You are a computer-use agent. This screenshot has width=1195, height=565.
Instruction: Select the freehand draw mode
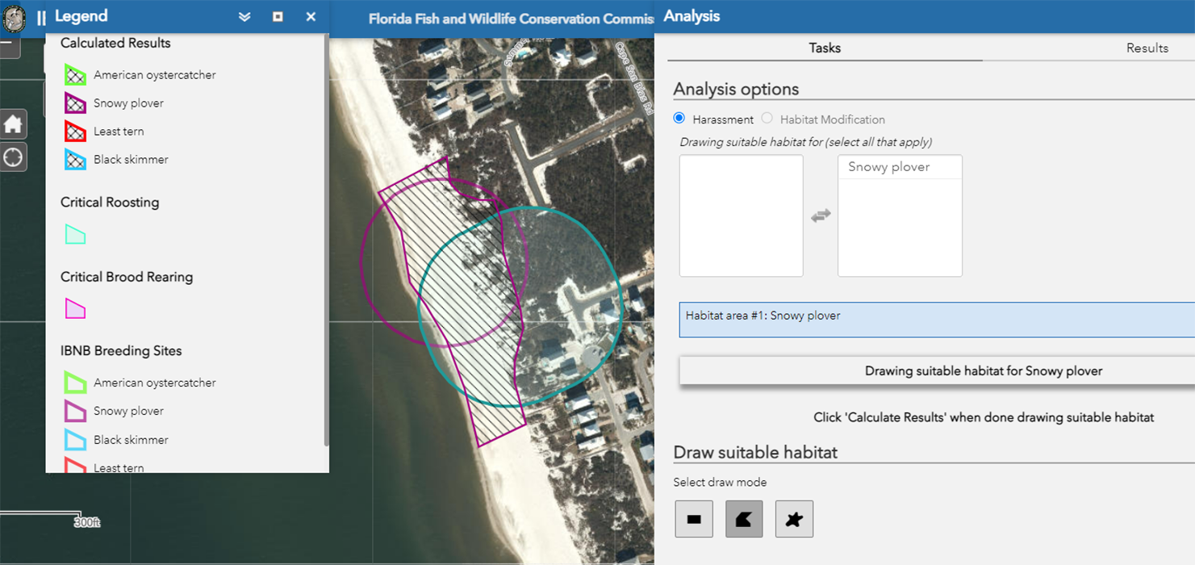(794, 518)
